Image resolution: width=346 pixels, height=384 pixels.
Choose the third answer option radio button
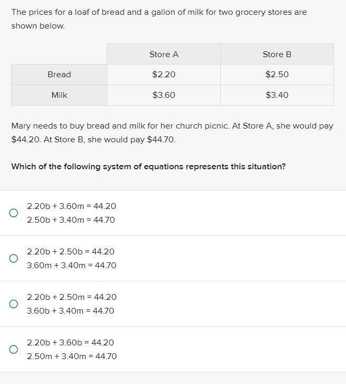click(14, 304)
